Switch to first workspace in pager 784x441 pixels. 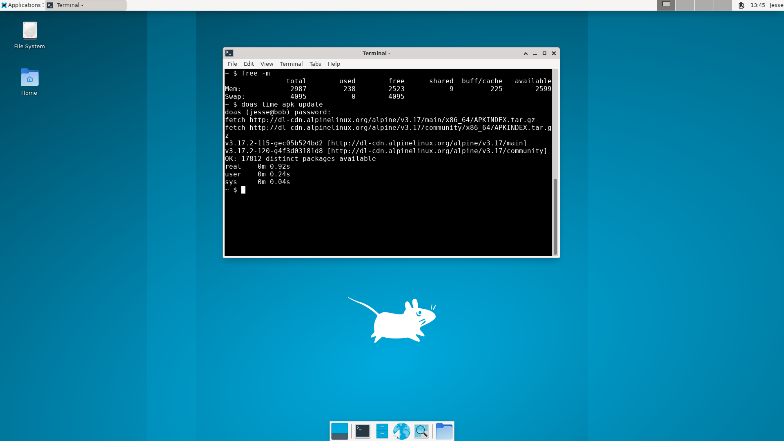tap(666, 5)
